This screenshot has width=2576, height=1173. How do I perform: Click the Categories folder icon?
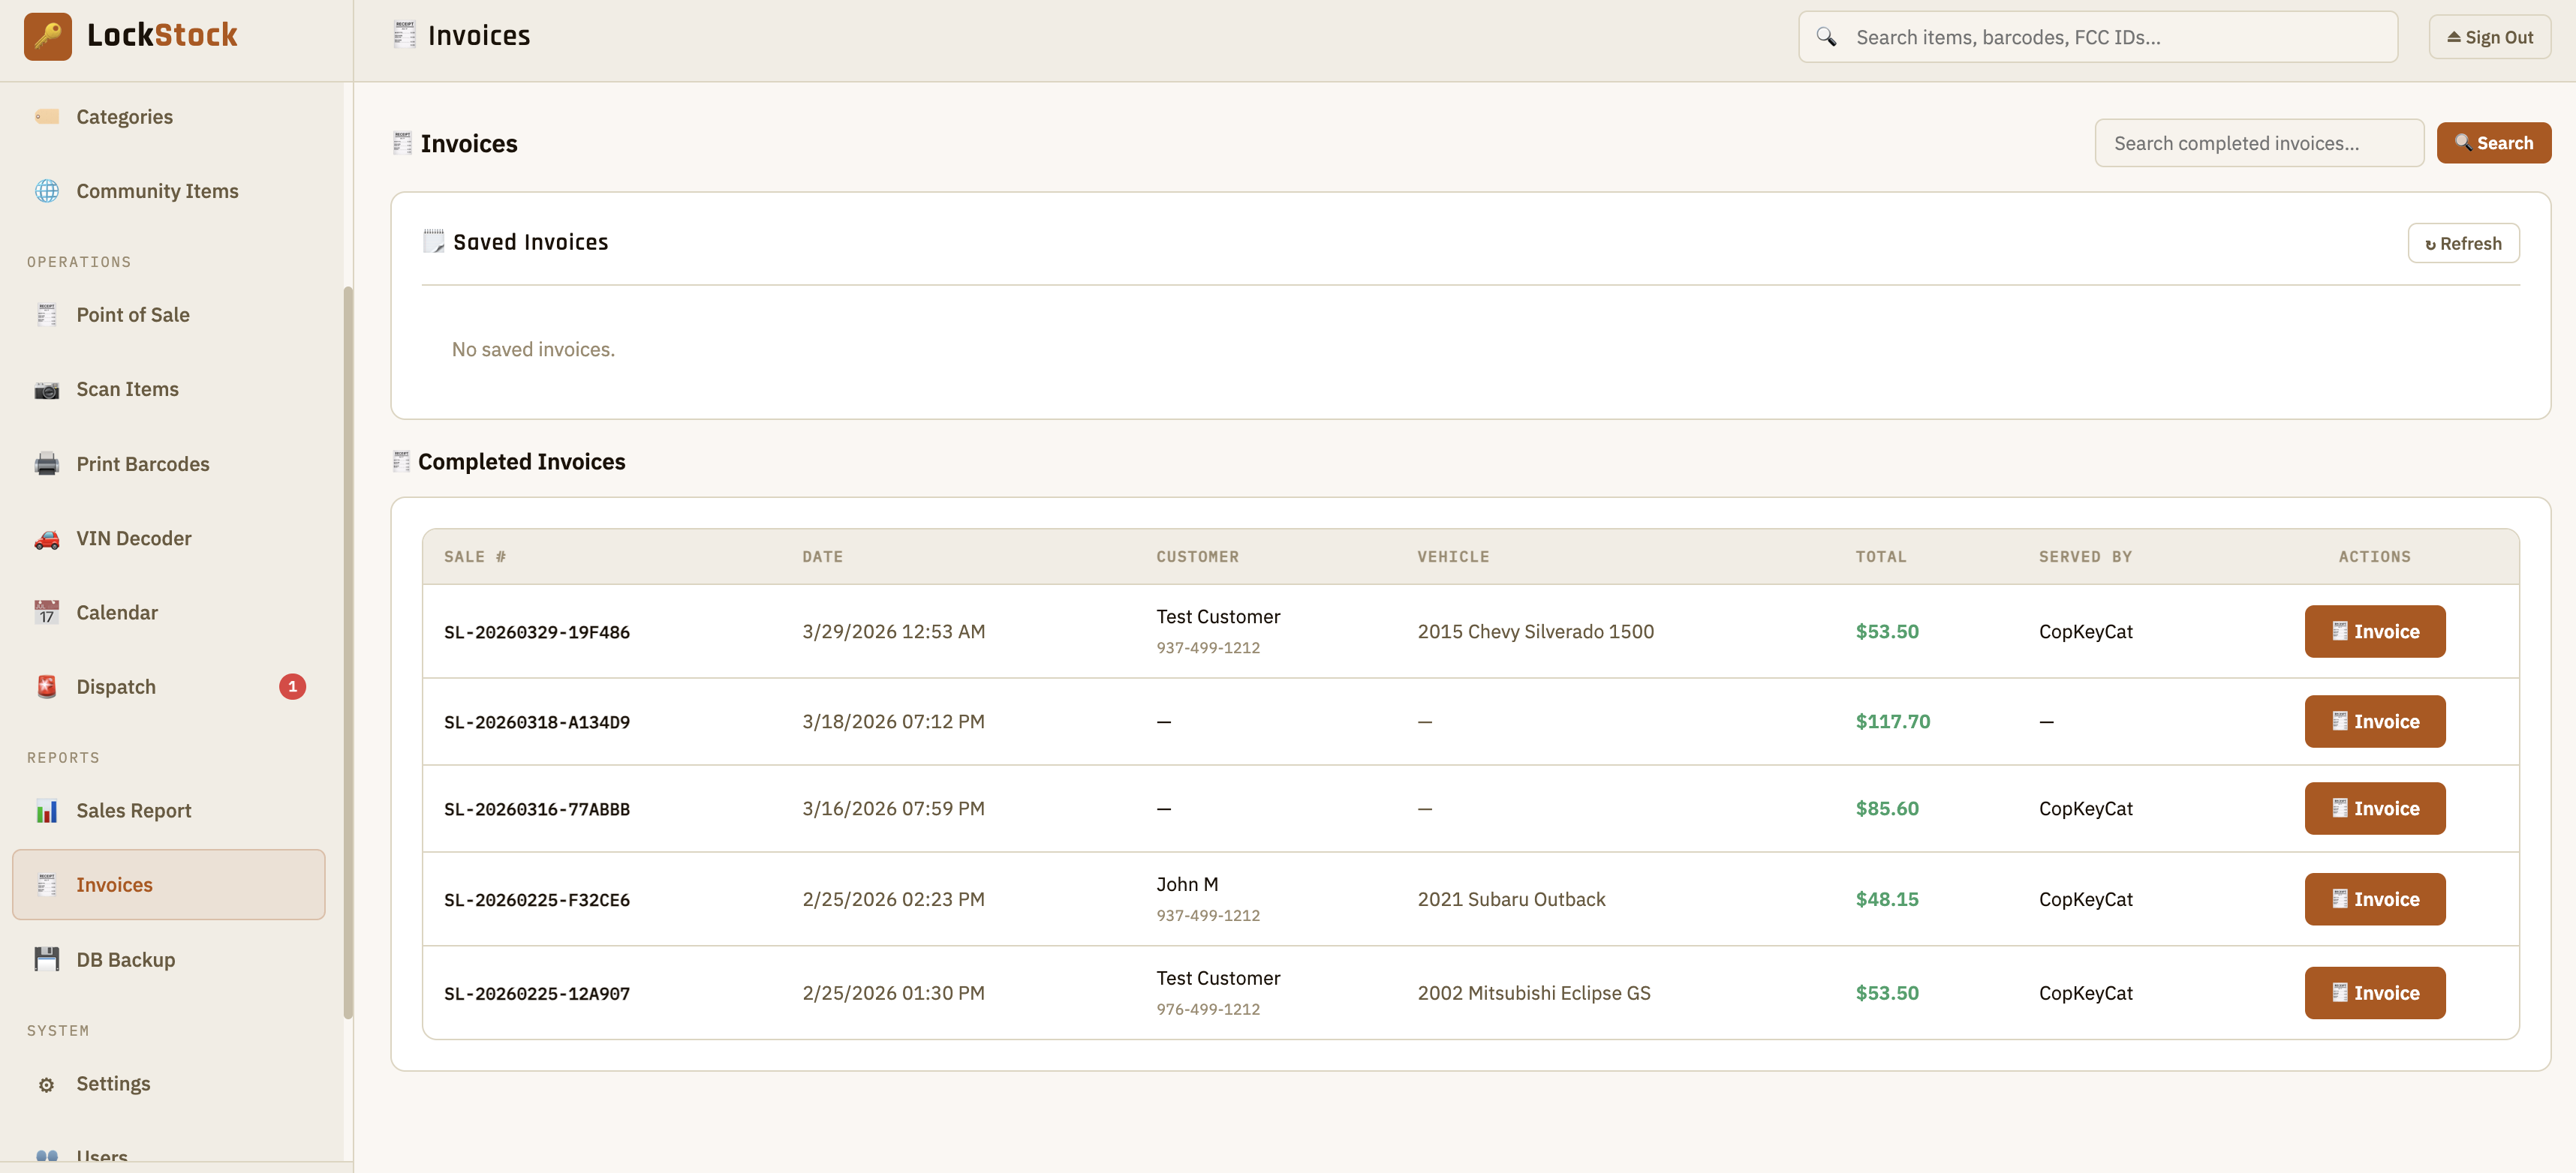pyautogui.click(x=47, y=116)
